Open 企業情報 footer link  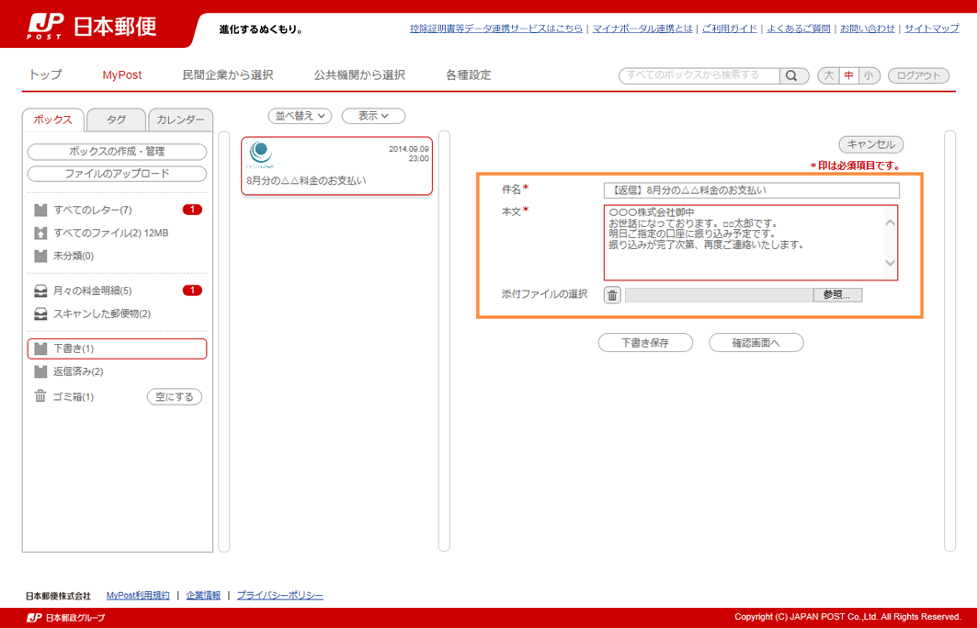(203, 596)
